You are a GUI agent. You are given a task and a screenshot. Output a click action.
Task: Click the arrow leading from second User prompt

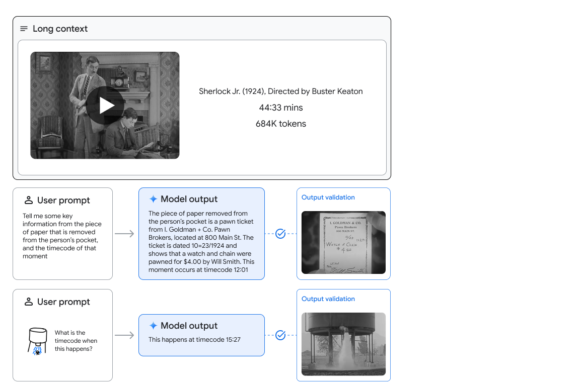pos(123,335)
